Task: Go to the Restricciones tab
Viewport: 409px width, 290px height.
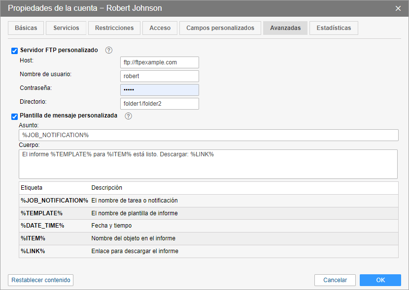Action: point(114,28)
